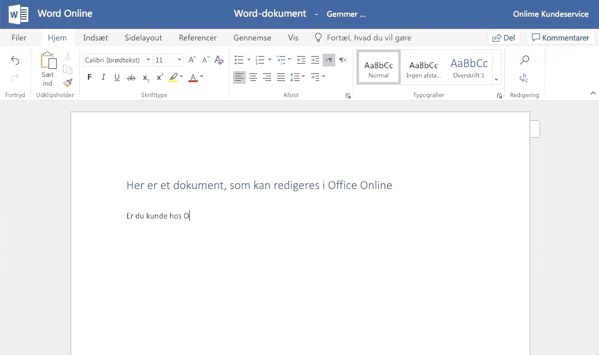Toggle left-to-right text direction

point(329,60)
